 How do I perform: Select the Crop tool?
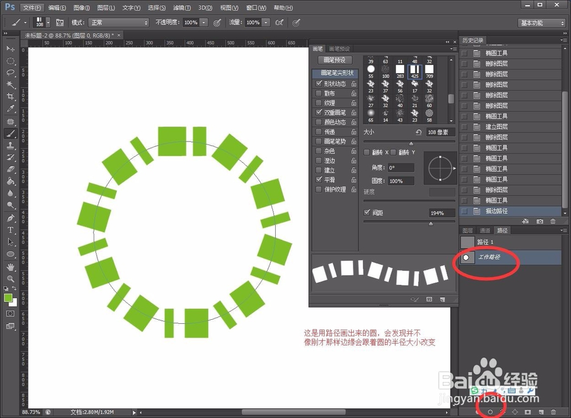pyautogui.click(x=10, y=97)
